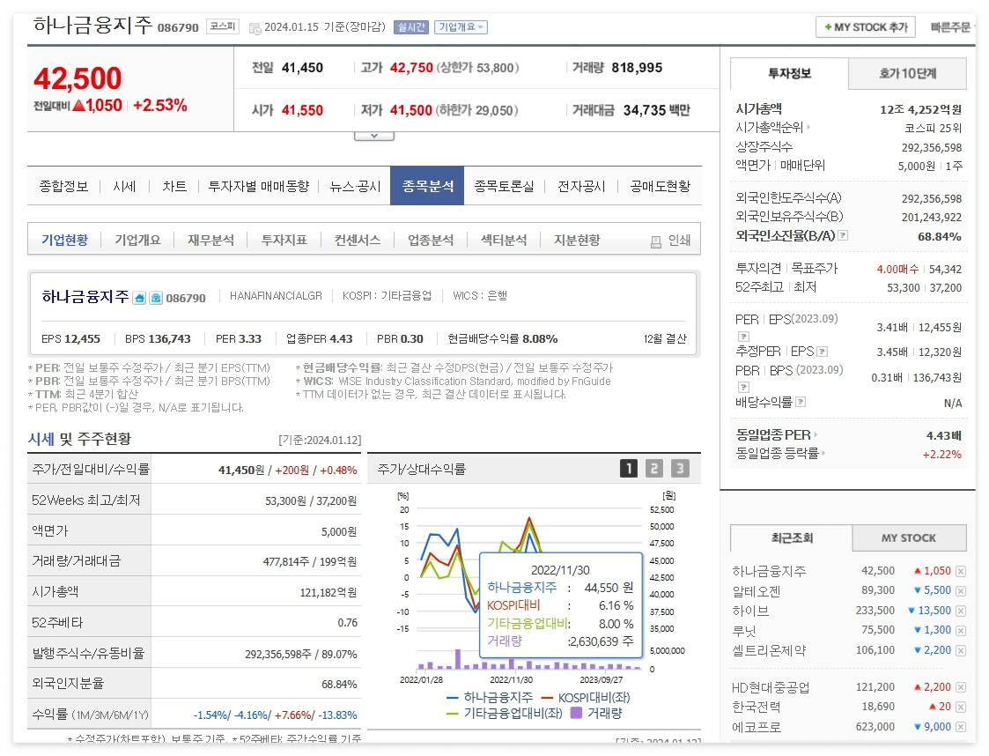Open help icon beside 추정PER EPS
Screen dimensions: 989x756
[823, 352]
